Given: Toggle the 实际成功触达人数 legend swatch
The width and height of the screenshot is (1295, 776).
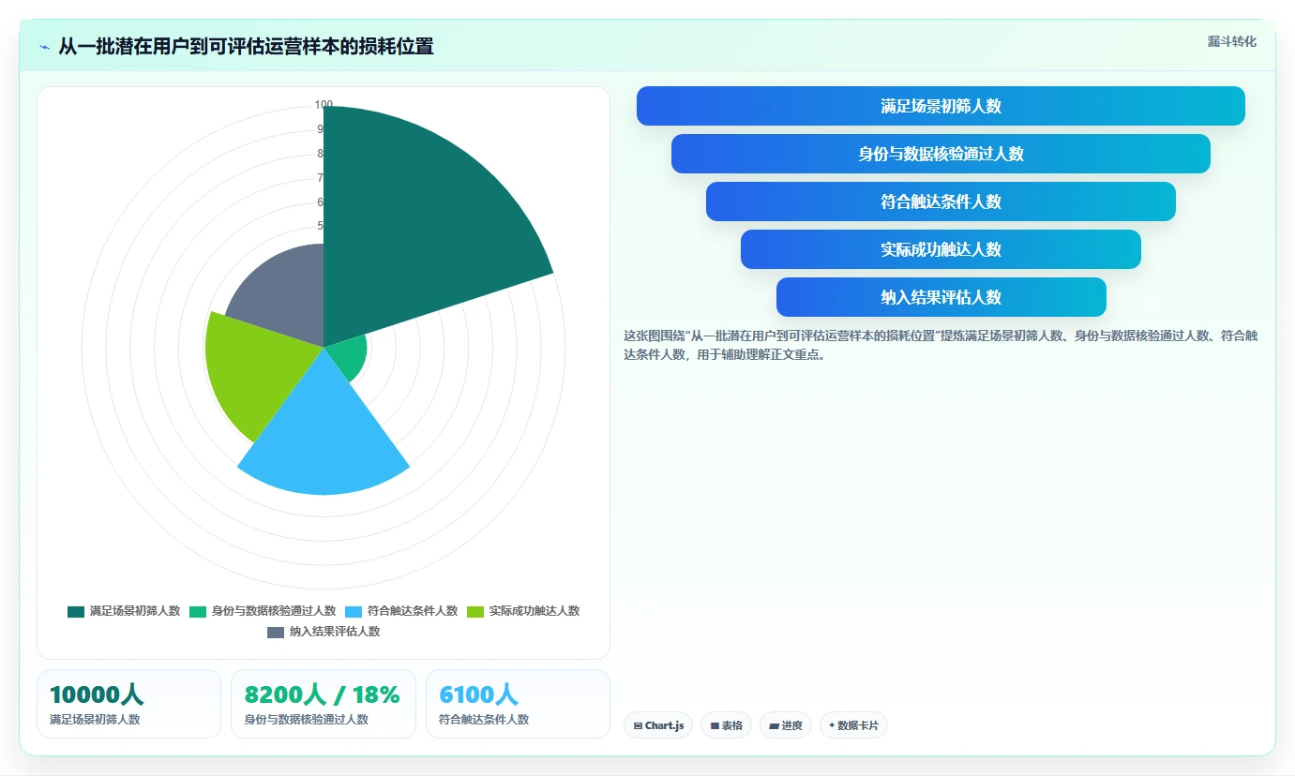Looking at the screenshot, I should coord(475,611).
